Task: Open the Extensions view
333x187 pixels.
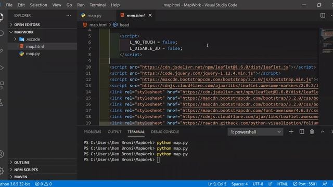Action: [x=2, y=85]
